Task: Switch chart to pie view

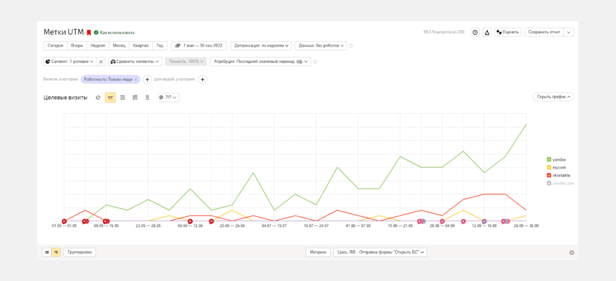Action: pos(98,97)
